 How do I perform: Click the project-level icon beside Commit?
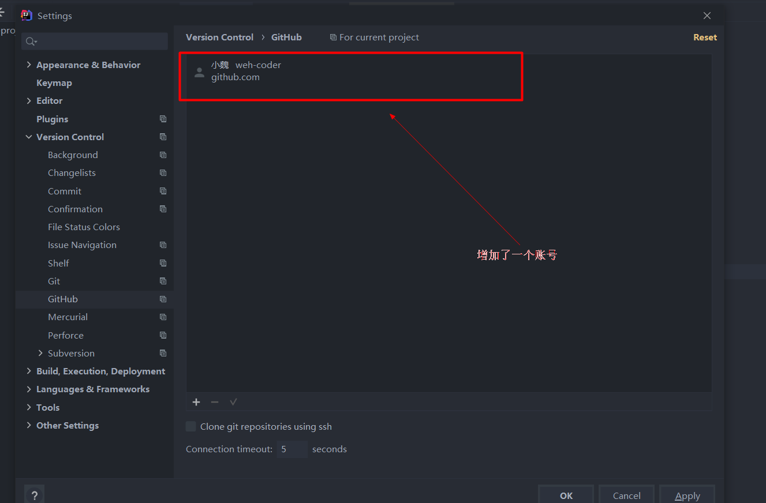[163, 191]
